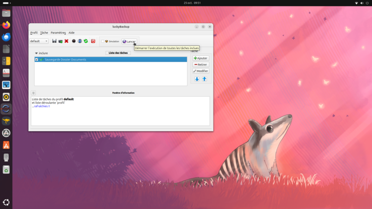The image size is (372, 209).
Task: Open the Ubuntu App Center orange icon
Action: point(6,145)
